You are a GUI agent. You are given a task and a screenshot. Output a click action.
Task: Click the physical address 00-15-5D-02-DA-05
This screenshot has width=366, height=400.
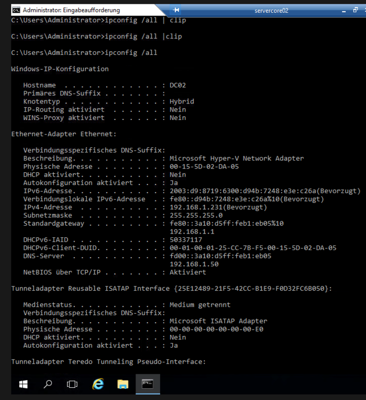(204, 166)
